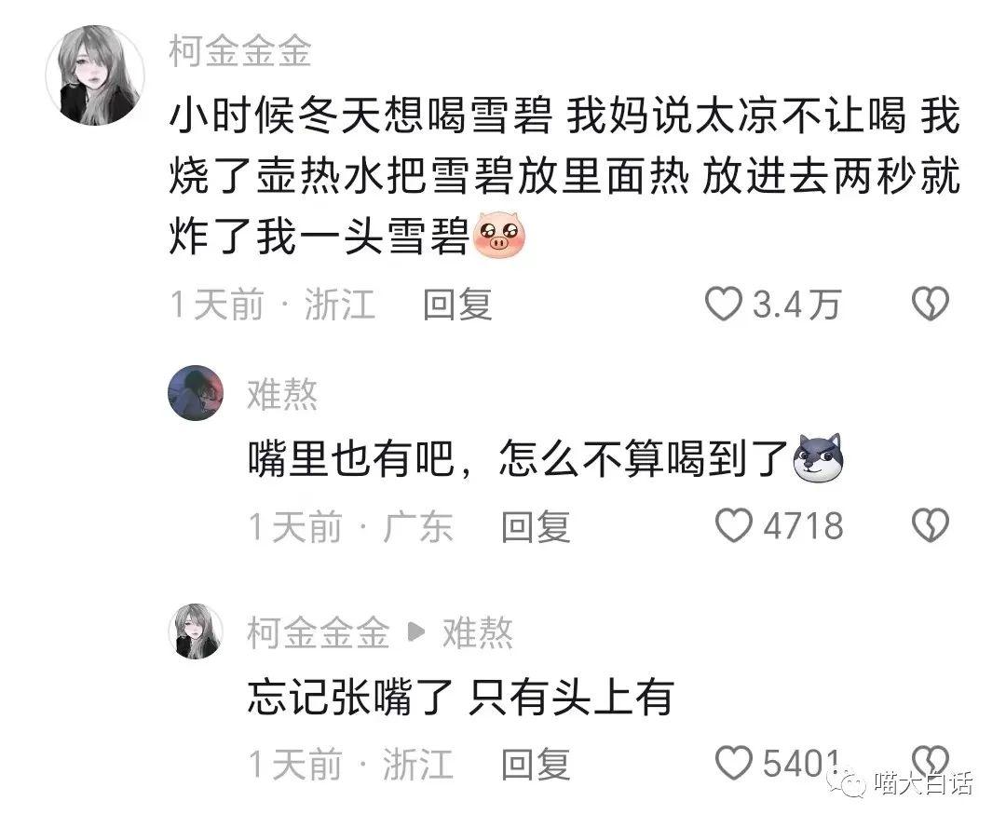The height and width of the screenshot is (828, 1006).
Task: Open 柯金金金's small avatar in the reply
Action: click(196, 631)
